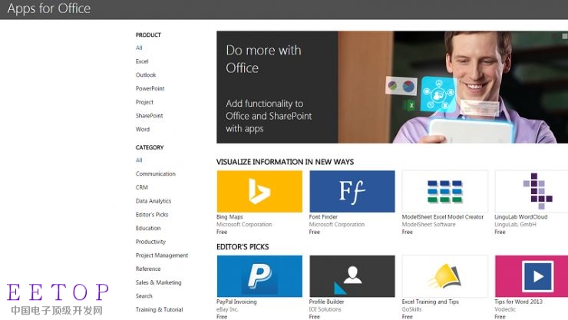Select the CRM category
Screen dimensions: 568x320
142,187
